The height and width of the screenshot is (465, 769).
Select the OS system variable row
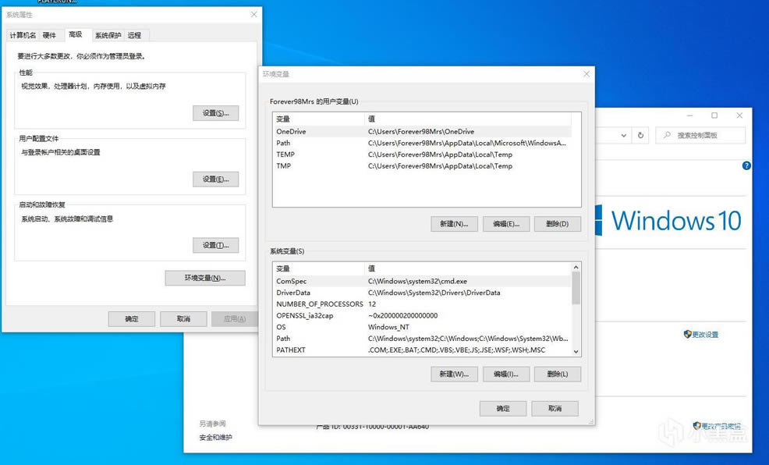click(422, 327)
